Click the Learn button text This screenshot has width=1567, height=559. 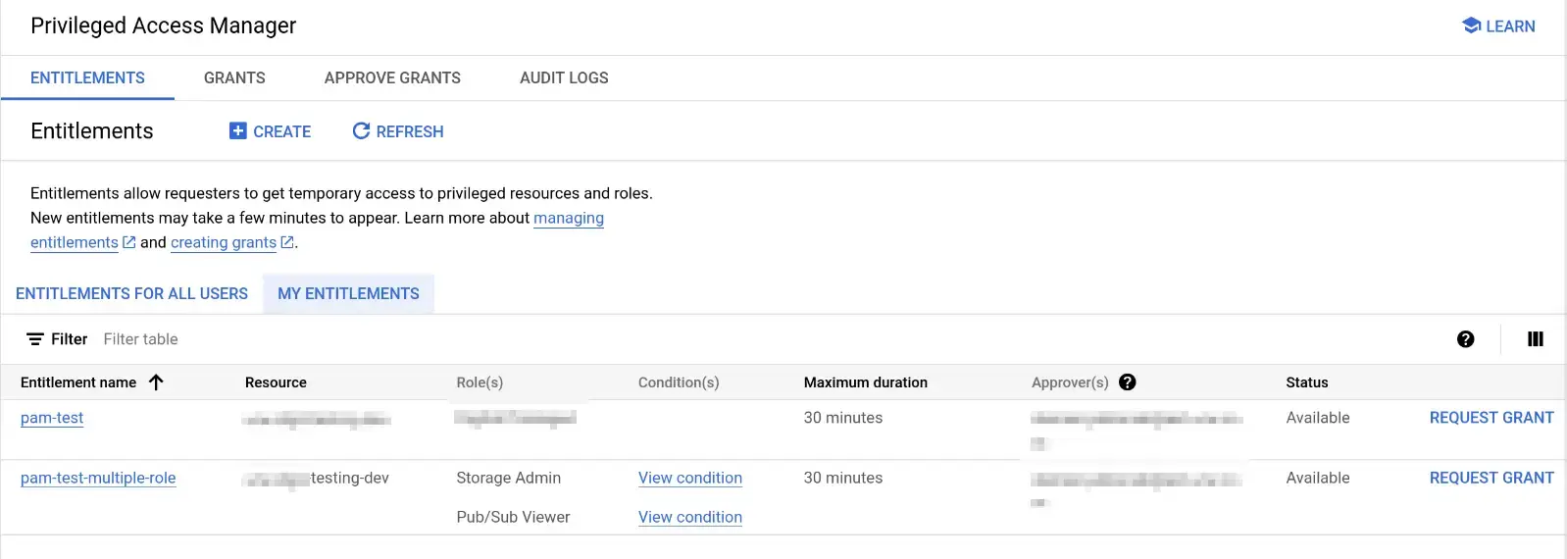click(1510, 26)
